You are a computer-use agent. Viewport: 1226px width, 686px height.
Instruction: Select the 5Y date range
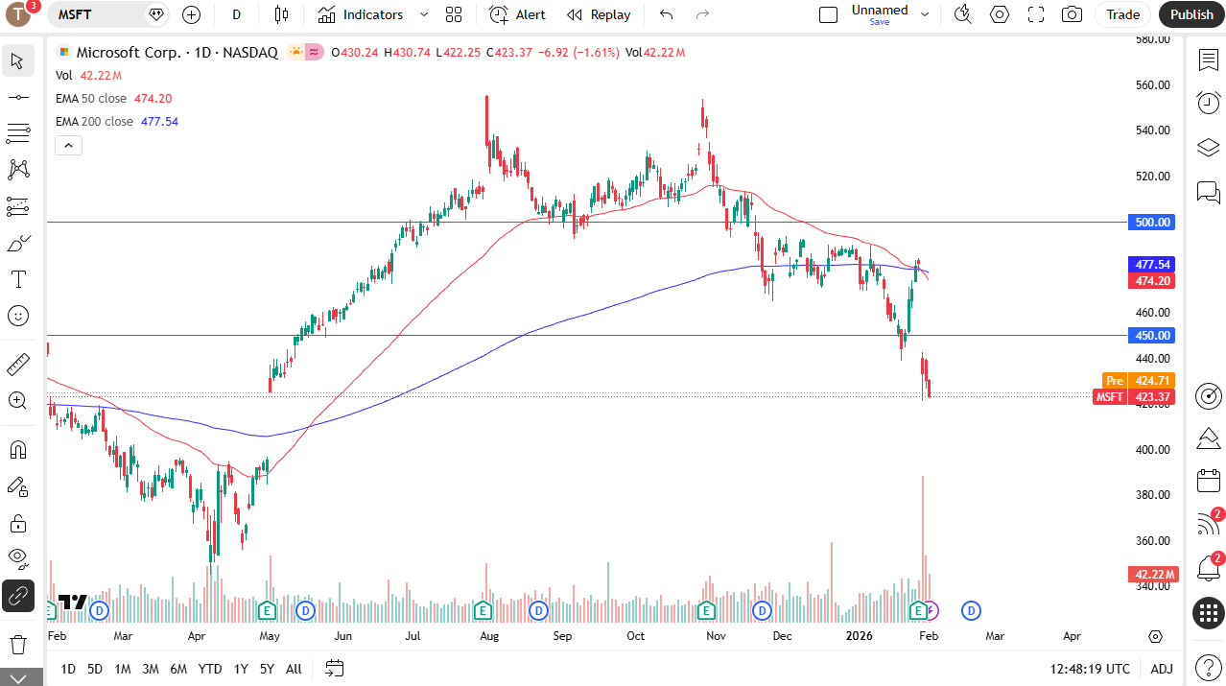[267, 669]
